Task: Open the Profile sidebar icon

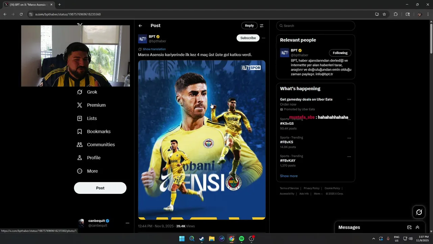Action: (79, 158)
